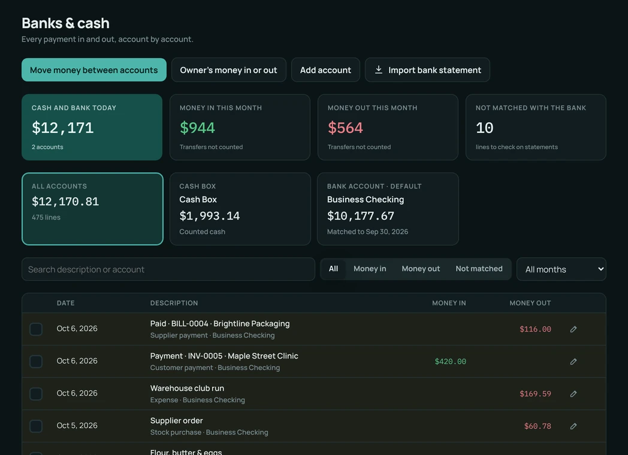The height and width of the screenshot is (455, 628).
Task: Click 'Payment · INV-0005 · Maple Street Clinic' description
Action: (224, 356)
